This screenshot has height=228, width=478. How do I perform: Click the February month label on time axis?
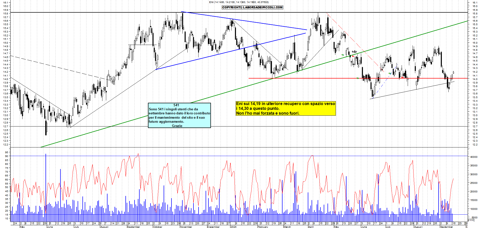point(263,227)
